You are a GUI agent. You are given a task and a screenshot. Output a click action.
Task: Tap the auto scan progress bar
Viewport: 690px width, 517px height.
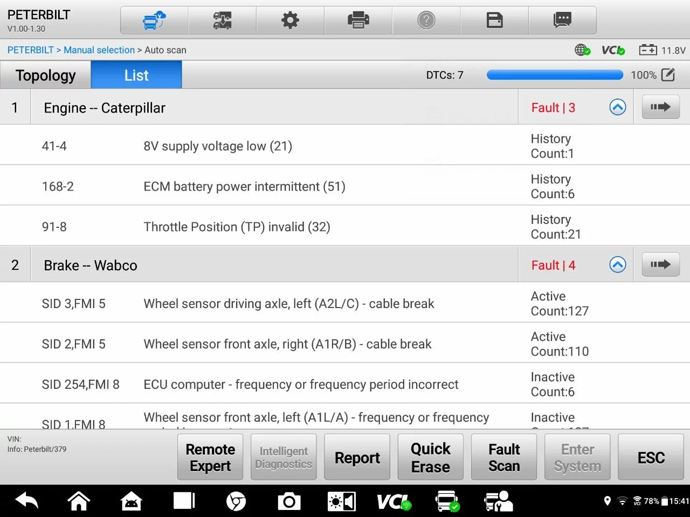click(555, 75)
